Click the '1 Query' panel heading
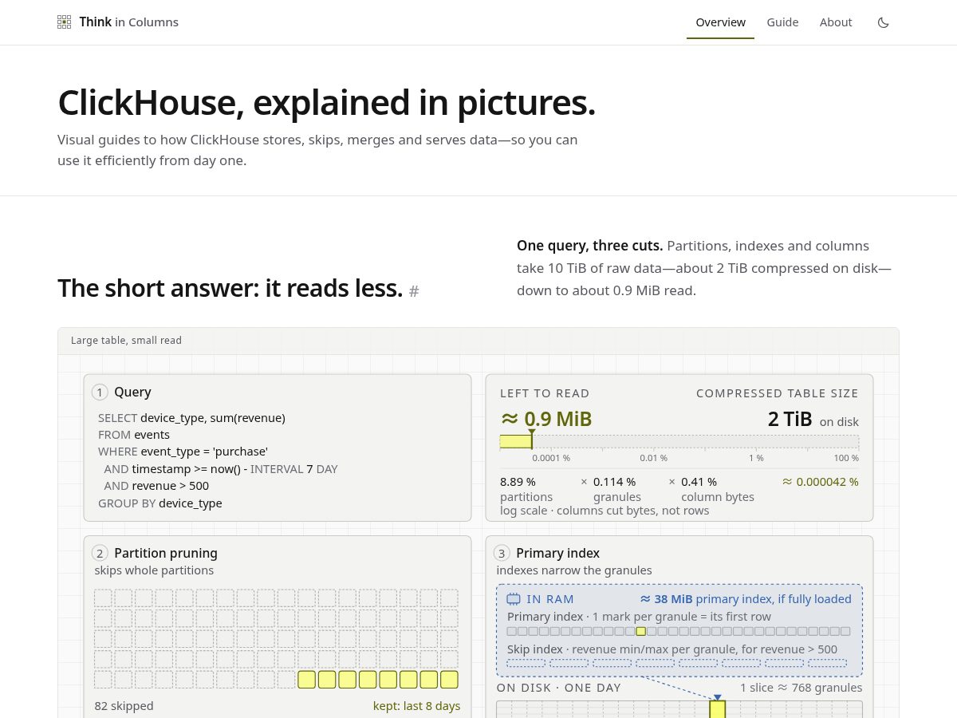This screenshot has height=718, width=957. click(123, 392)
